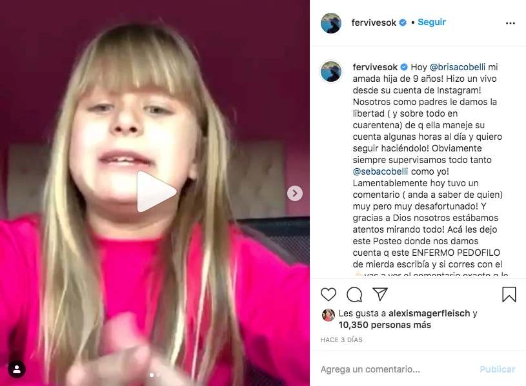Focus the Agrega un comentario field
526x386 pixels.
tap(396, 369)
